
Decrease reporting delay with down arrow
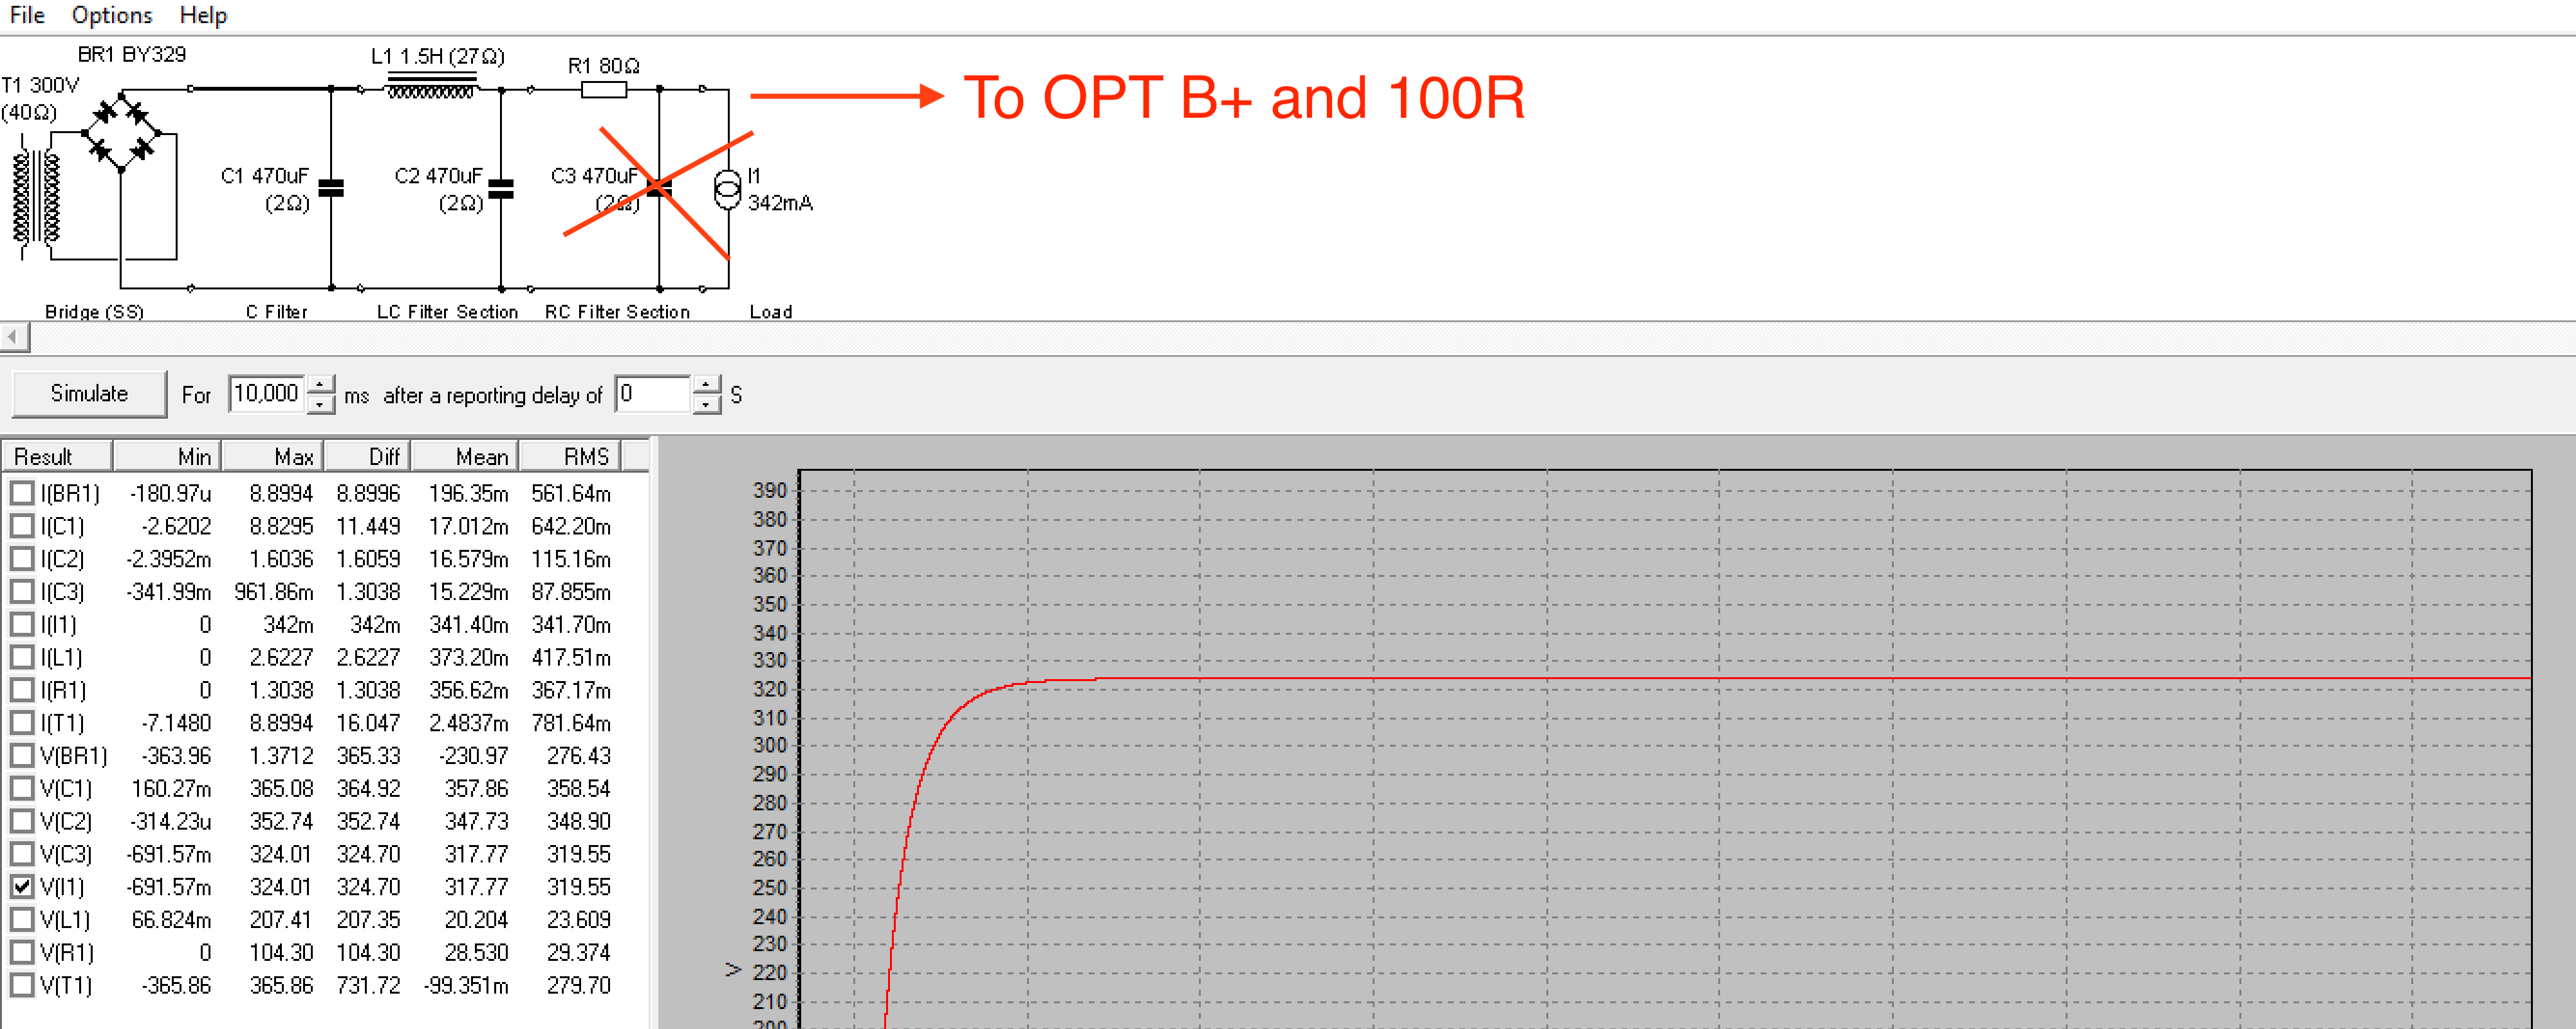click(x=706, y=404)
